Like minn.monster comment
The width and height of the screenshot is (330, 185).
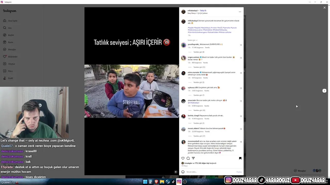pos(241,73)
